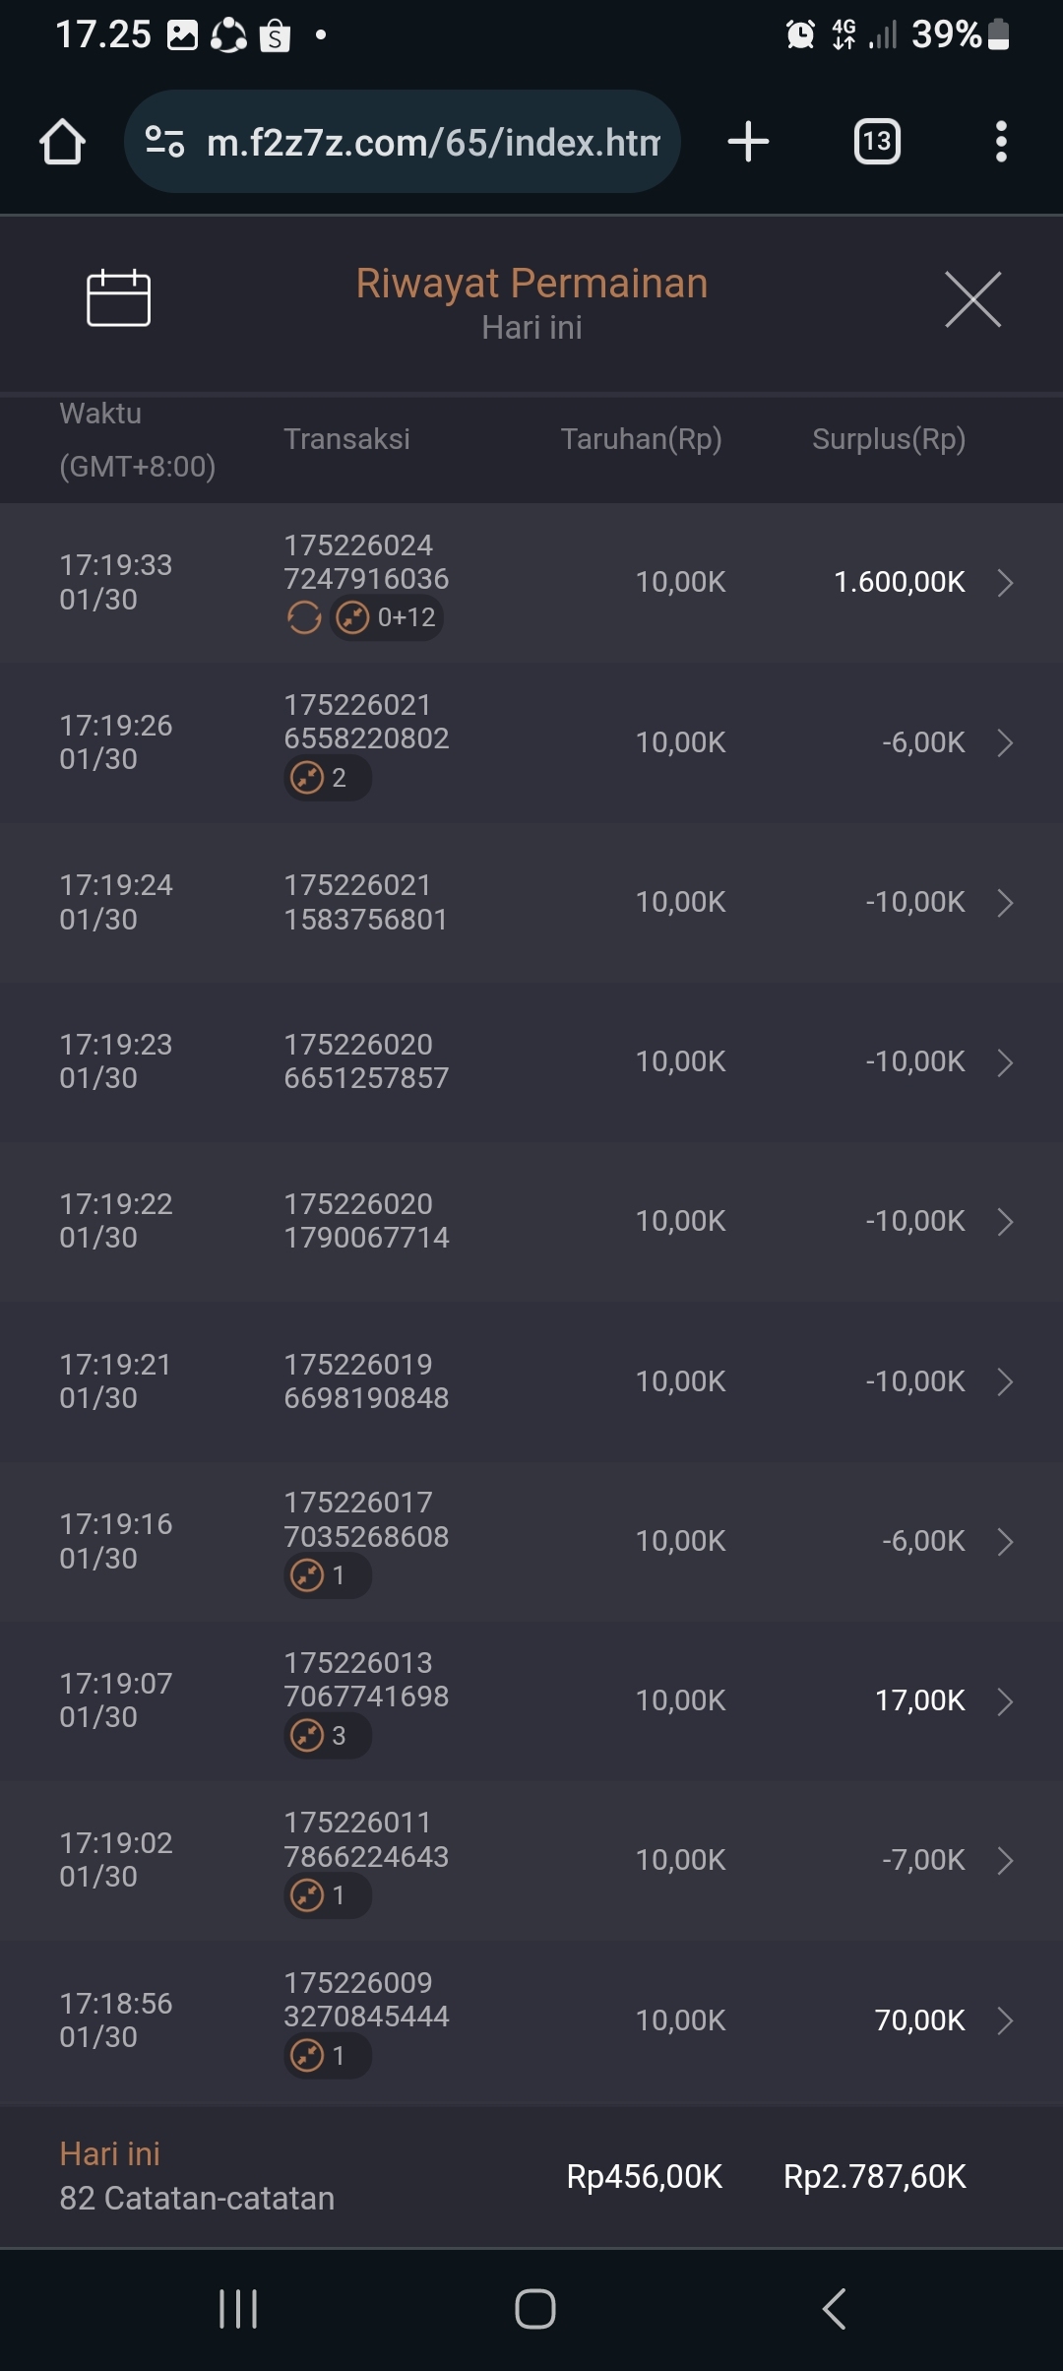1063x2371 pixels.
Task: Close the Riwayat Permainan panel
Action: [x=972, y=299]
